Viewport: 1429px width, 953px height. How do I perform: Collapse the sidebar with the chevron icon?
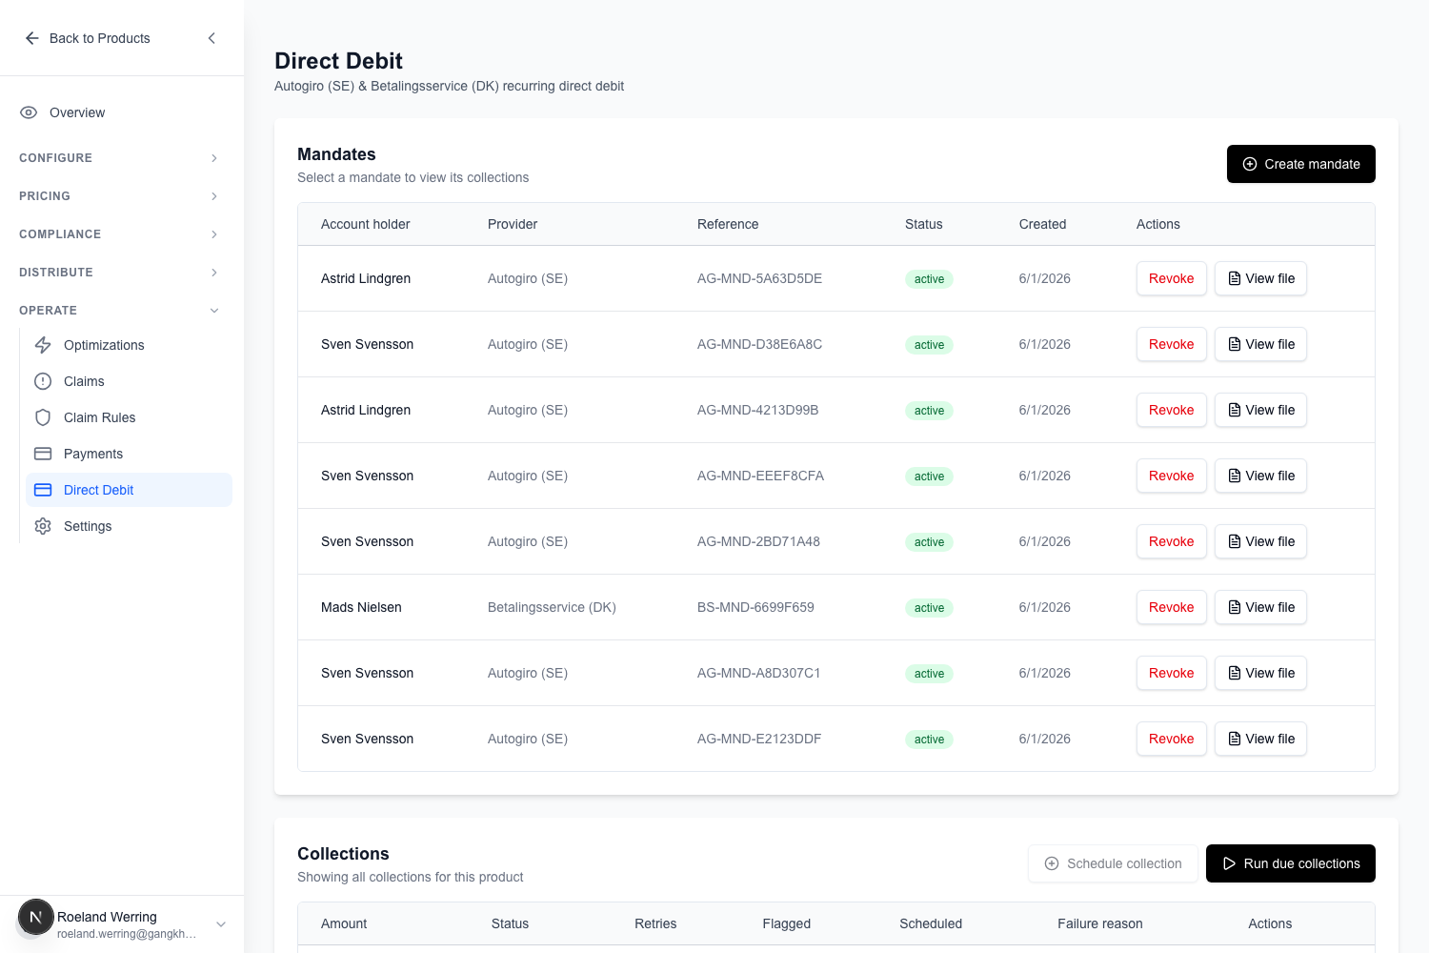[x=211, y=38]
